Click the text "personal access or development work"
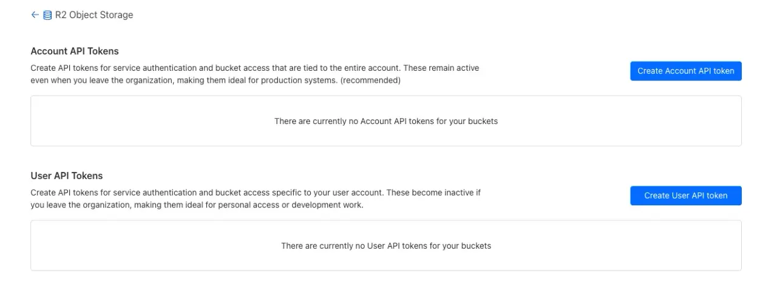Image resolution: width=777 pixels, height=299 pixels. click(291, 205)
